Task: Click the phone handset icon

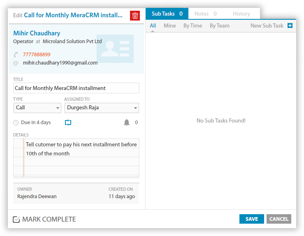Action: coord(16,55)
